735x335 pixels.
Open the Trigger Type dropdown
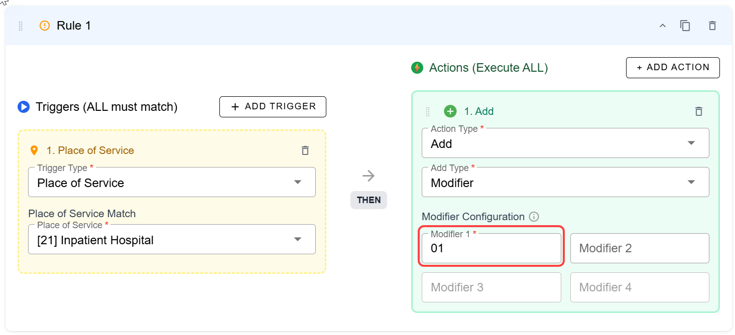[x=172, y=183]
